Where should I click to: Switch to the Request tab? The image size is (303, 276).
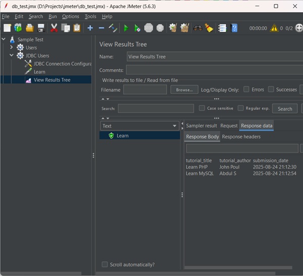pos(229,126)
